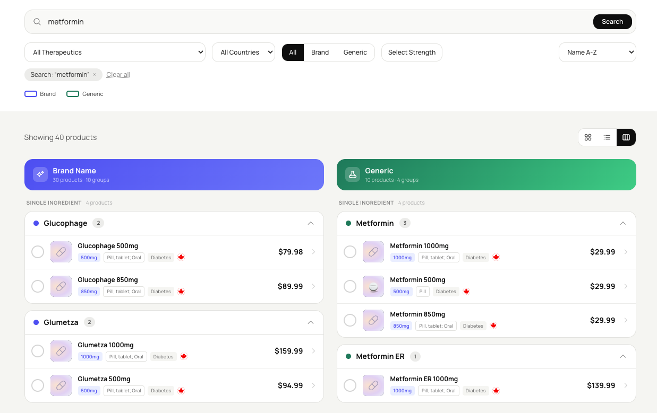Select Glucophage 500mg radio circle
This screenshot has height=413, width=657.
(38, 252)
